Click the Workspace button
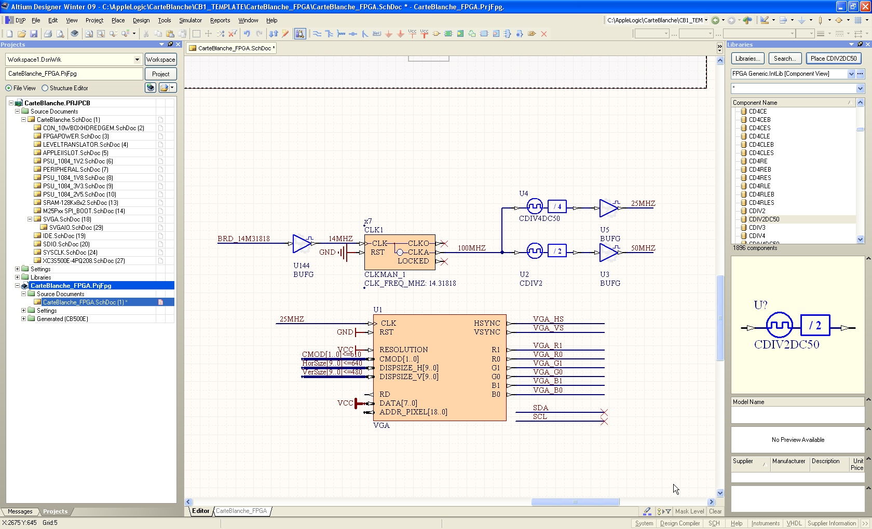Image resolution: width=872 pixels, height=529 pixels. 160,60
